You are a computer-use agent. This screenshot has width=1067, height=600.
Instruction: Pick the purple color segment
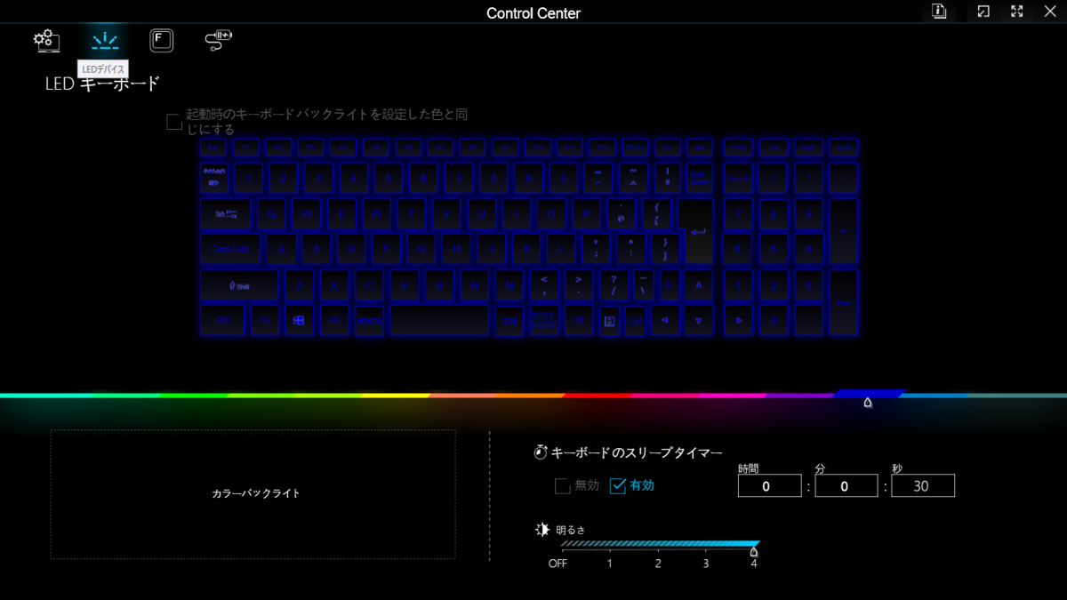click(800, 395)
